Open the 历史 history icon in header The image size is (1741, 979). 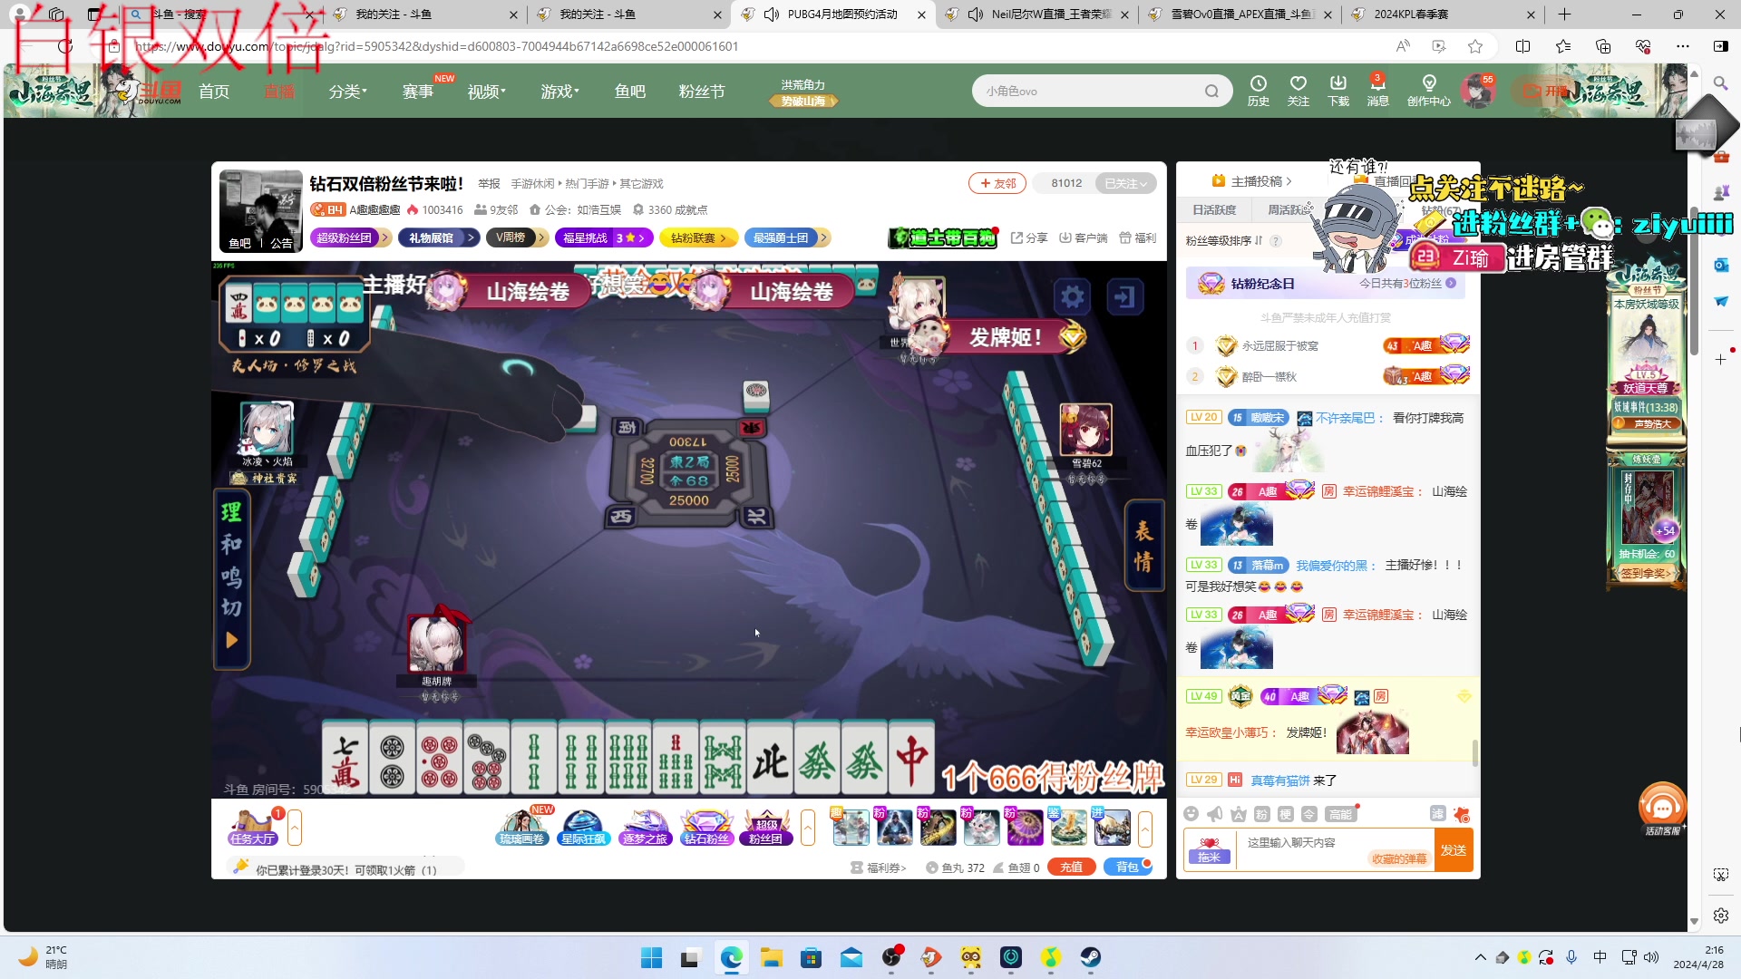pos(1258,91)
